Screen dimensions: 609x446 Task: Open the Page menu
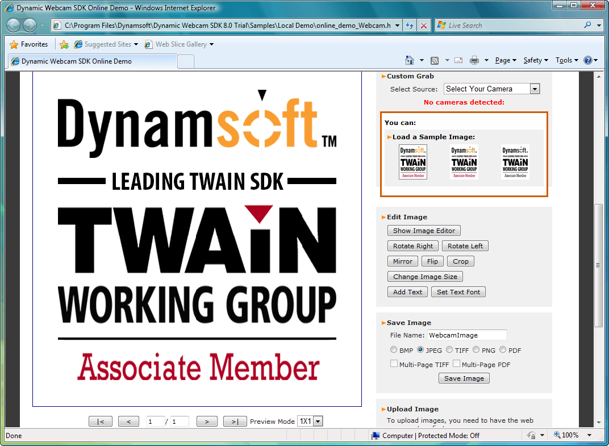pos(506,60)
